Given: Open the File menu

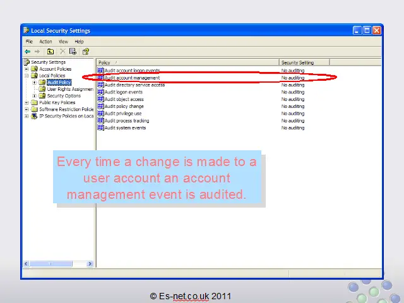Looking at the screenshot, I should click(x=29, y=42).
